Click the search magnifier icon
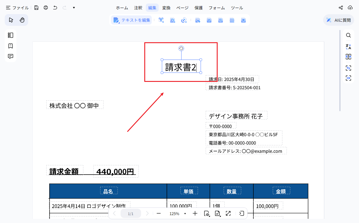The height and width of the screenshot is (223, 359). (x=348, y=35)
